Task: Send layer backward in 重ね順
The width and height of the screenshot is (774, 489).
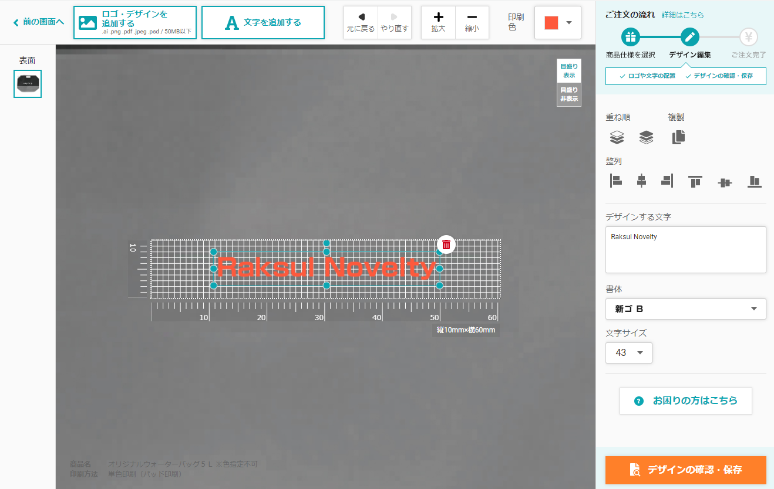Action: [x=617, y=137]
